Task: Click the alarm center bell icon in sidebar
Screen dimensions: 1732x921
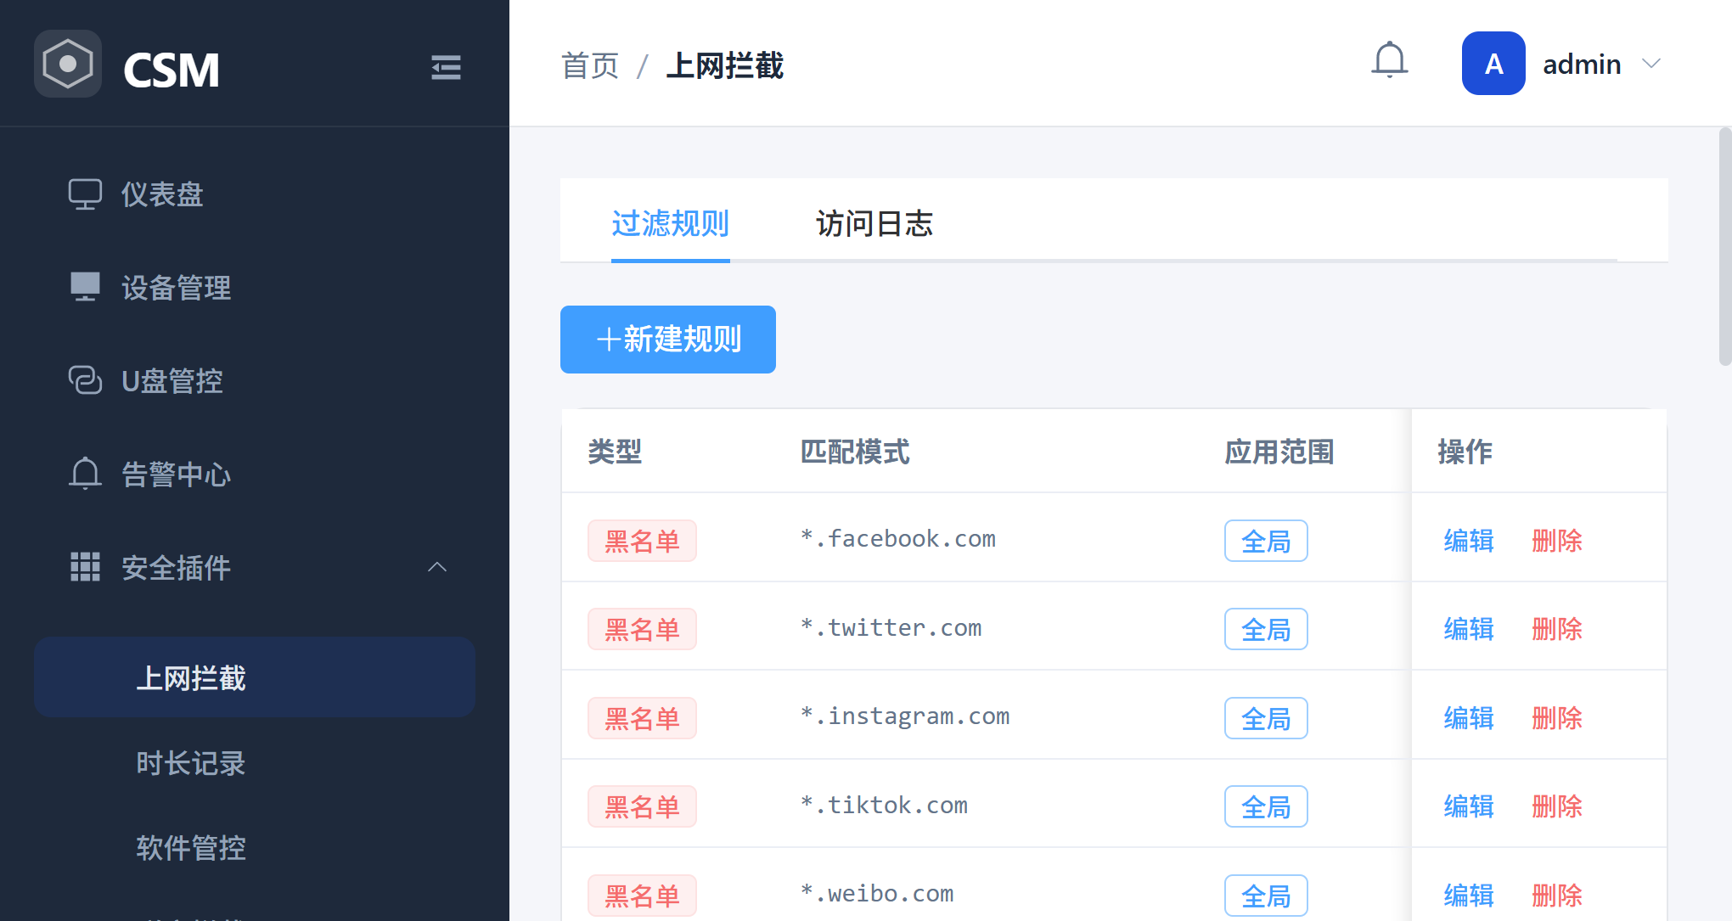Action: tap(85, 474)
